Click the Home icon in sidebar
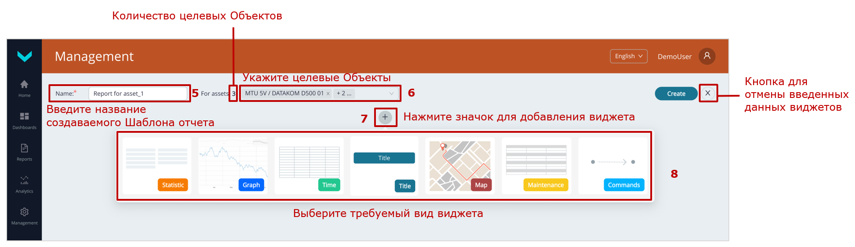Viewport: 855px width, 247px height. pos(24,84)
